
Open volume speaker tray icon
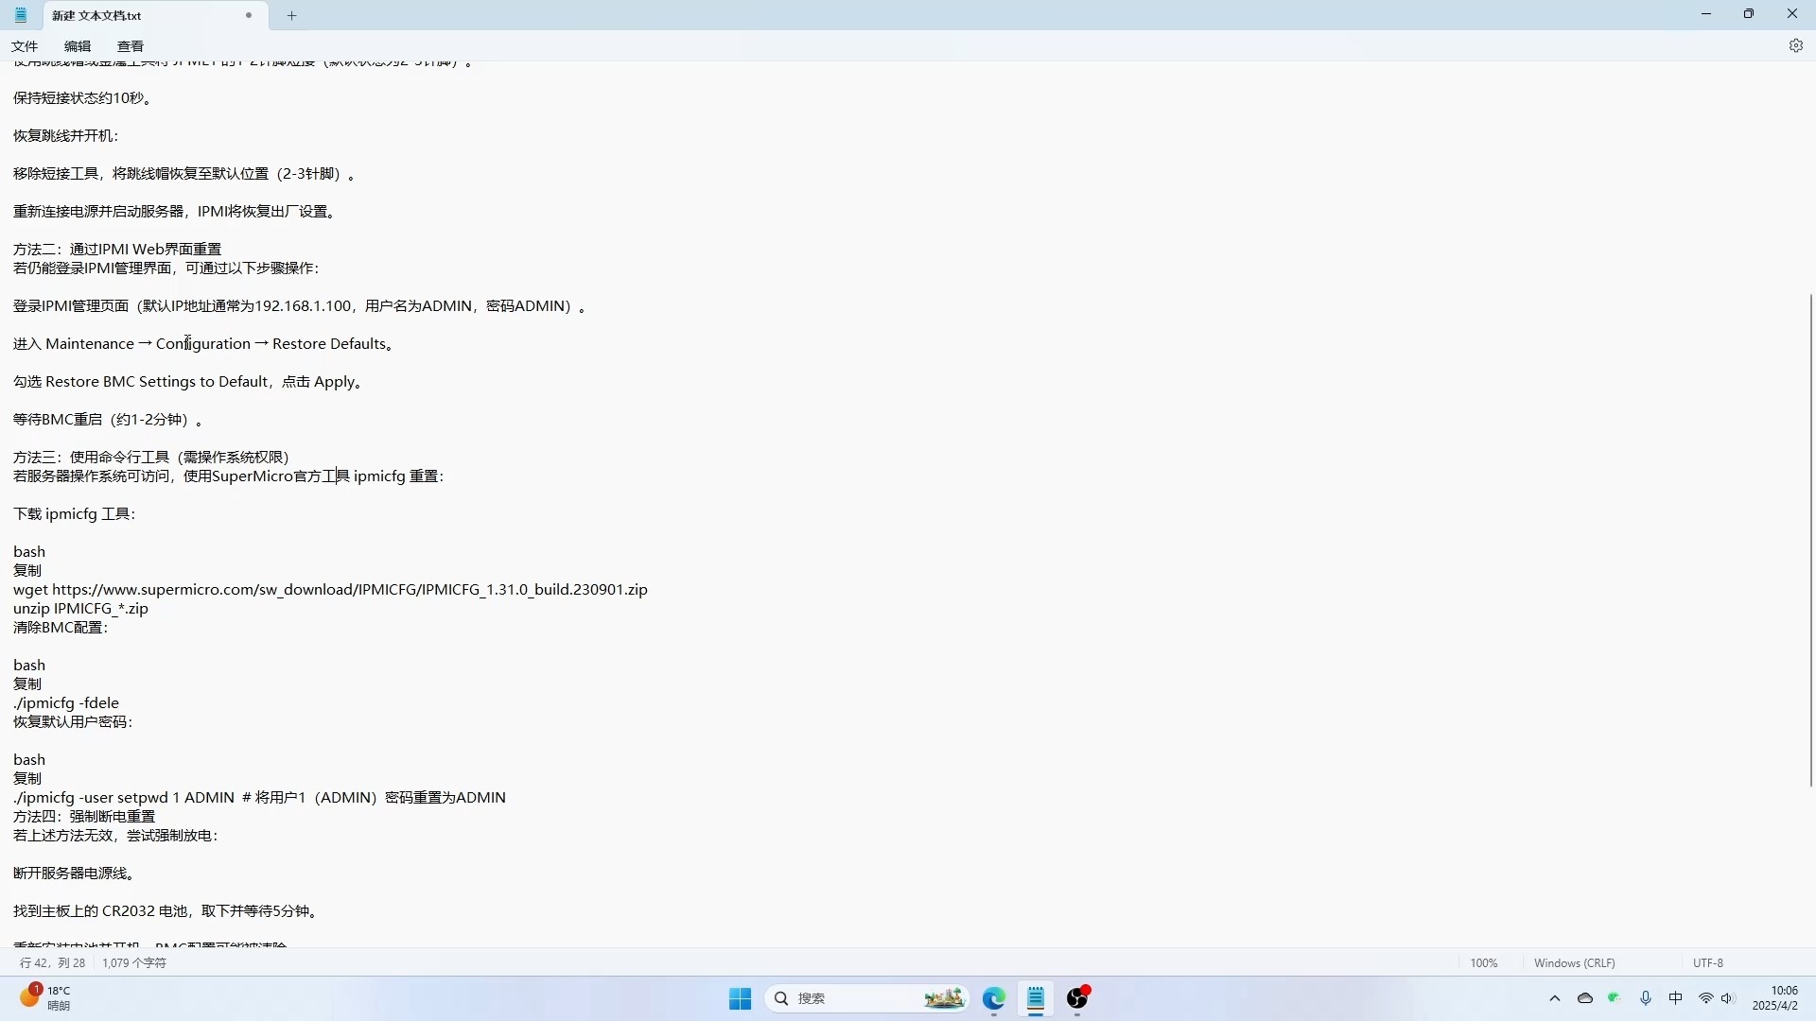click(1728, 998)
